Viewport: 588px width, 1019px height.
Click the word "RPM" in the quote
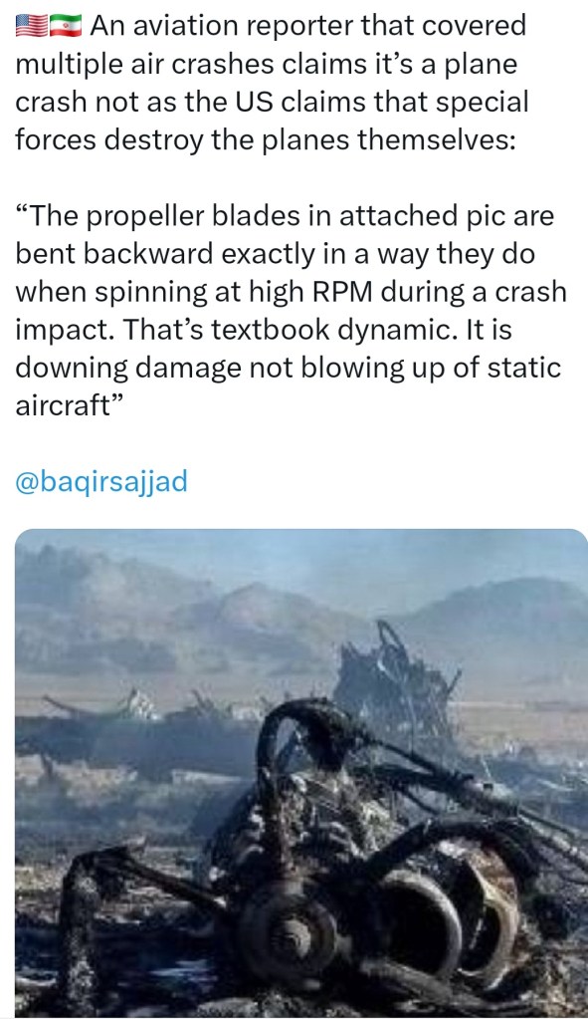click(342, 292)
